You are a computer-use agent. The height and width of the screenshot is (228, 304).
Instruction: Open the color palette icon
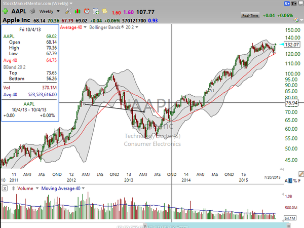pos(296,20)
